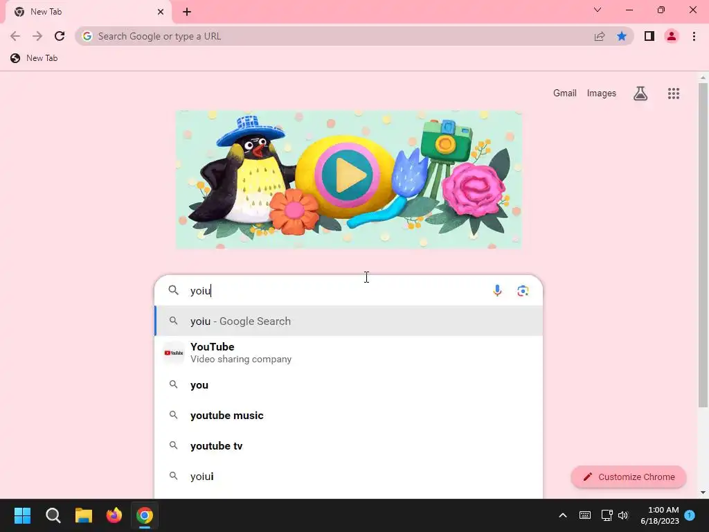Toggle the bookmark star
This screenshot has width=709, height=532.
point(622,36)
